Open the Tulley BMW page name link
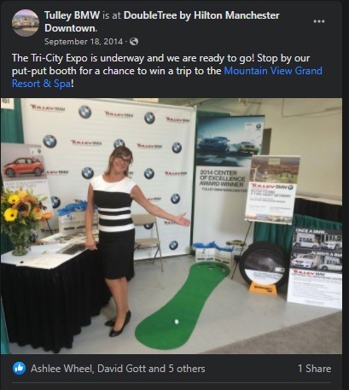Screen dimensions: 349x390 pyautogui.click(x=72, y=15)
